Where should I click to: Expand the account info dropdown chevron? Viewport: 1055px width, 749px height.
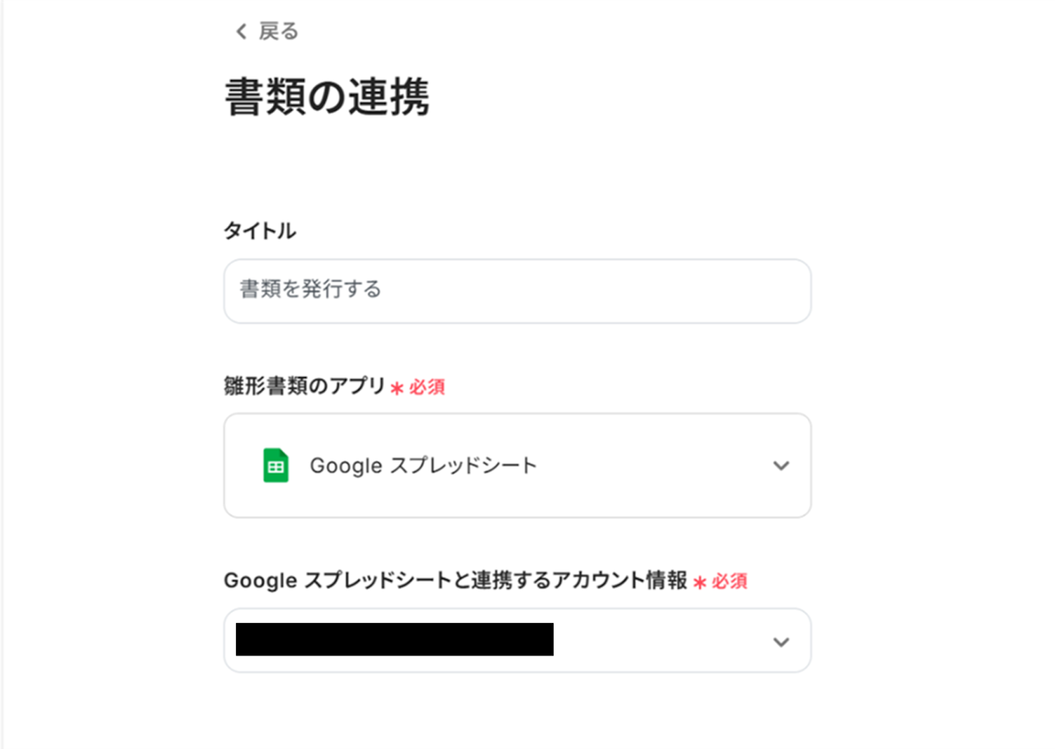pyautogui.click(x=781, y=642)
